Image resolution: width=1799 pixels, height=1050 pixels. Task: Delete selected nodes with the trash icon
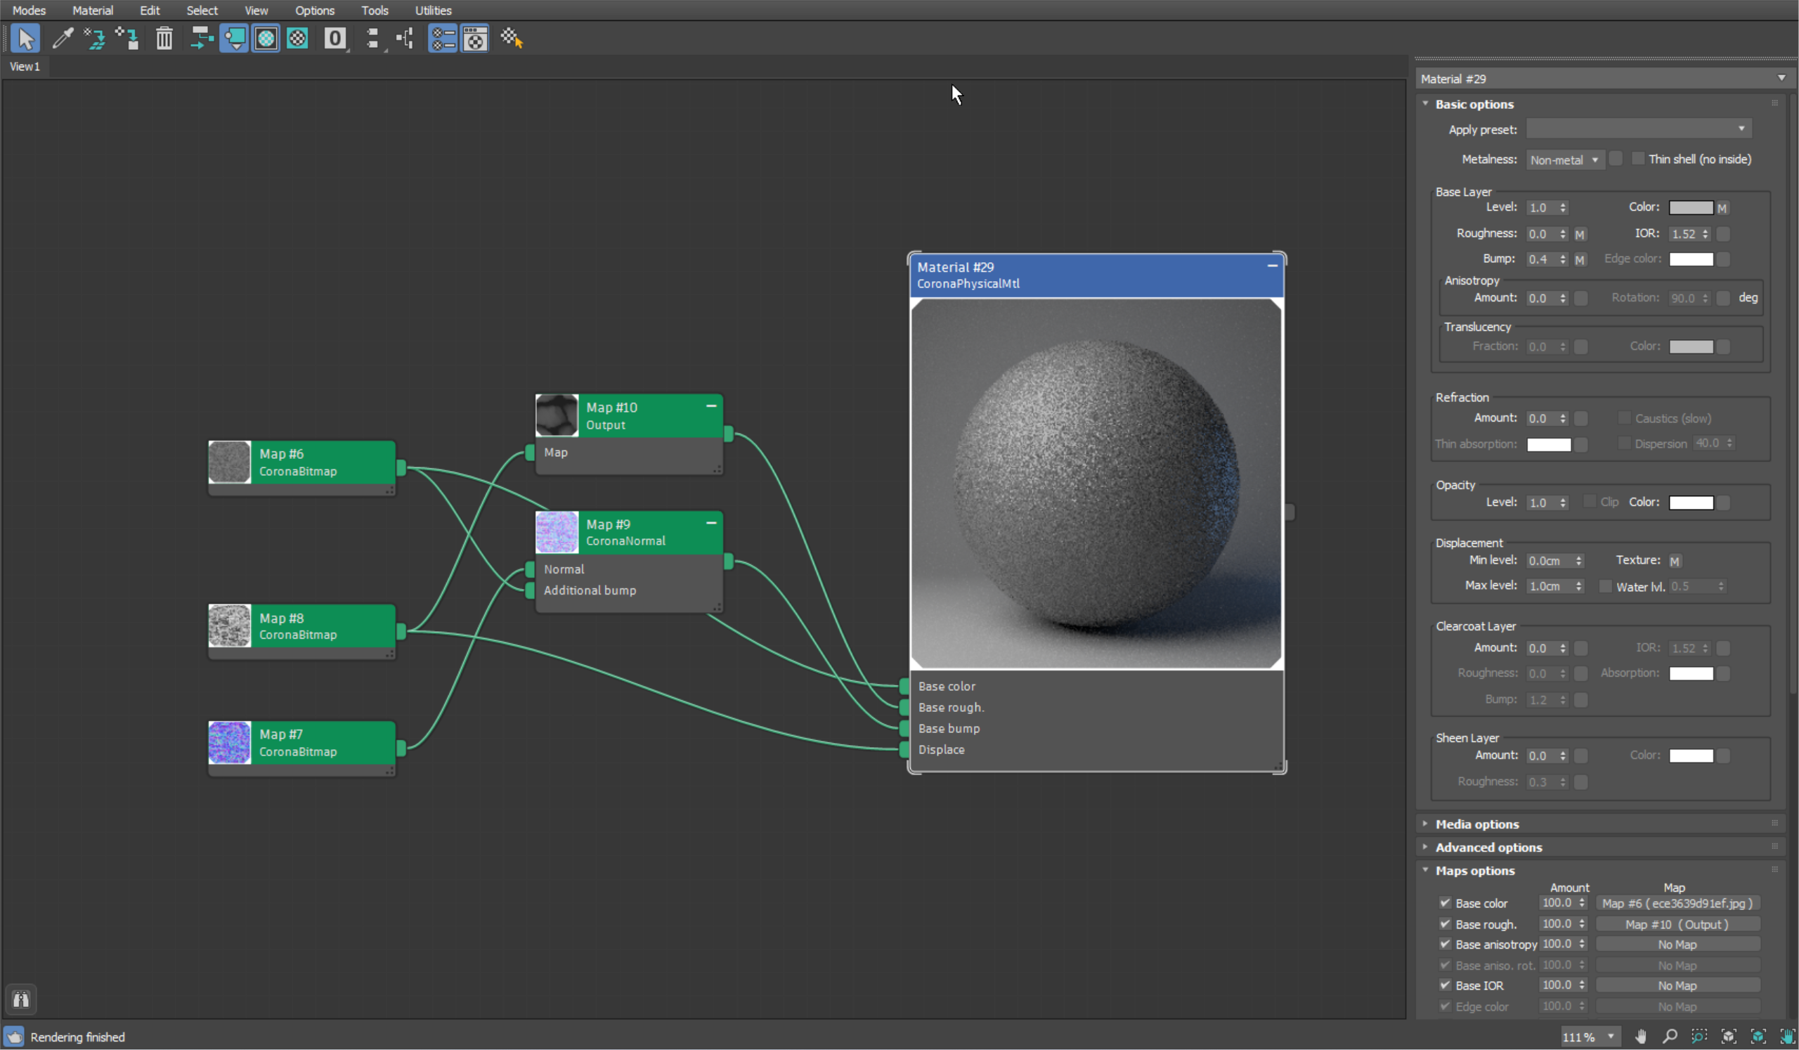[164, 38]
